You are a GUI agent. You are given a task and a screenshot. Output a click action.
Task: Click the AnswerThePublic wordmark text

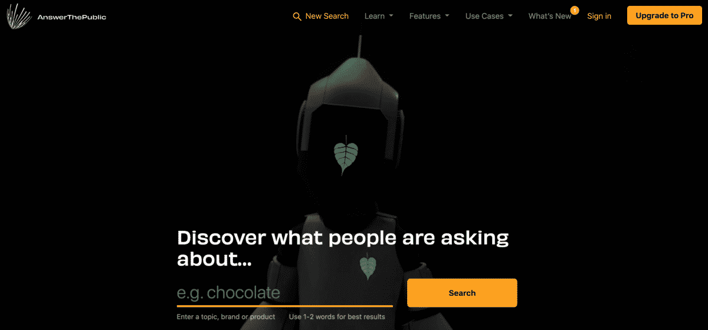(x=71, y=17)
